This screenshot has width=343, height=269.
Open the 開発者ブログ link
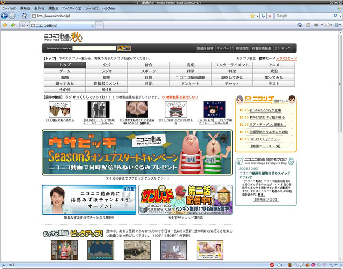coord(266,200)
